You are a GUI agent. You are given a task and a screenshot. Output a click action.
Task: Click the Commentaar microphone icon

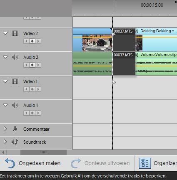[15, 129]
